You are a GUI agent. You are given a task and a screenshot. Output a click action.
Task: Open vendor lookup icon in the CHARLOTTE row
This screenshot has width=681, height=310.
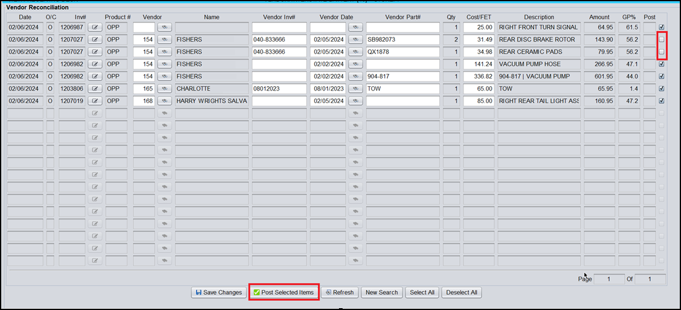point(164,89)
